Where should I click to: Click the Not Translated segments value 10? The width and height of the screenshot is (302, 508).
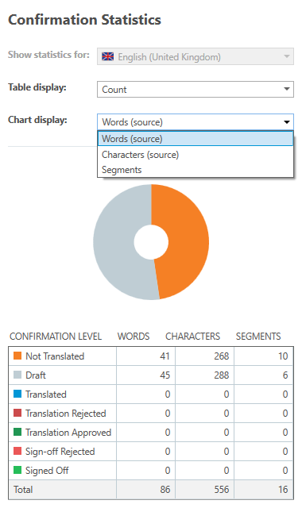coord(283,356)
